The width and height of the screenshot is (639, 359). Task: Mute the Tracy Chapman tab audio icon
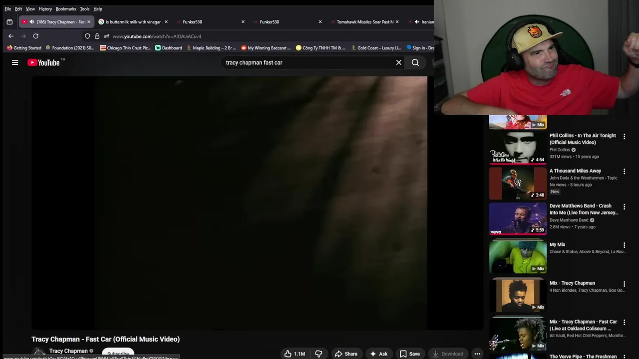click(x=31, y=22)
